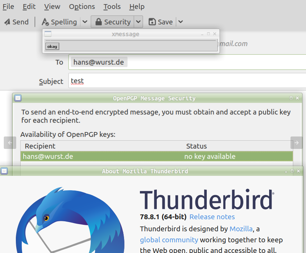Expand the Spelling language dropdown arrow
This screenshot has width=306, height=253.
[x=85, y=22]
